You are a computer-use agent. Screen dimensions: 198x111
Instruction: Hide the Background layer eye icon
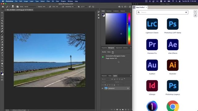102,88
